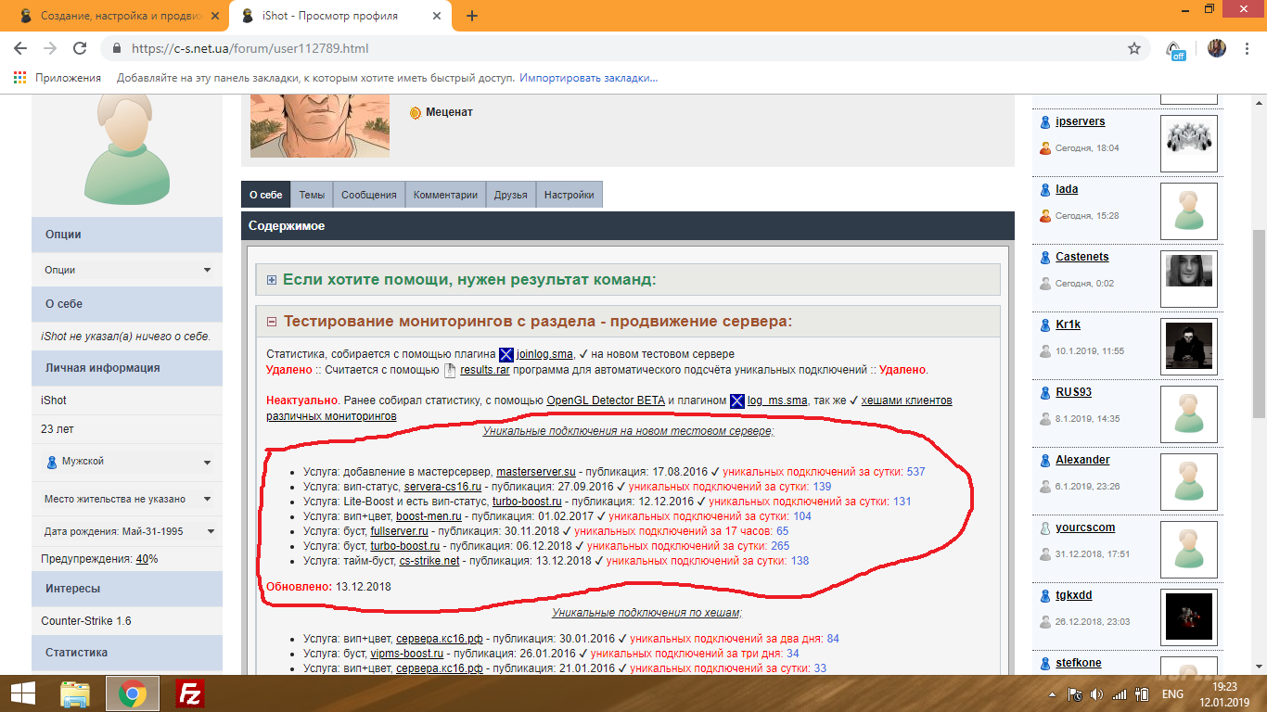Screen dimensions: 1267x712
Task: Collapse the 'Тестирование мониторингов' section
Action: (271, 322)
